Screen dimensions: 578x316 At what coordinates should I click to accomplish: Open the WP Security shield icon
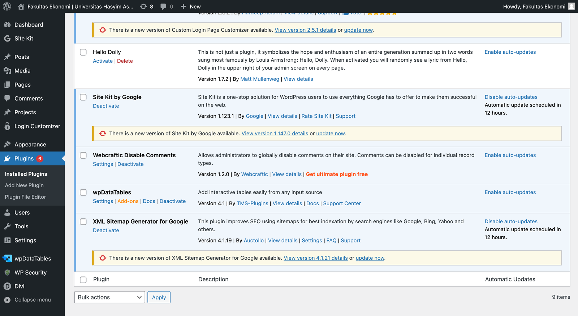point(7,273)
